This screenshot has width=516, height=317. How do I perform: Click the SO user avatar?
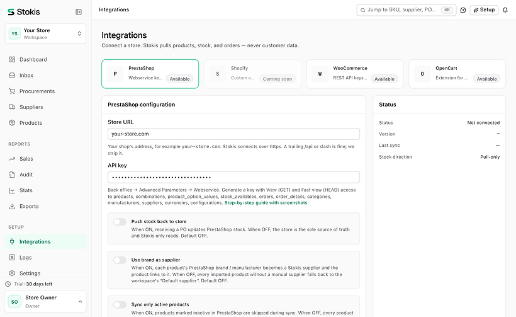[x=14, y=302]
